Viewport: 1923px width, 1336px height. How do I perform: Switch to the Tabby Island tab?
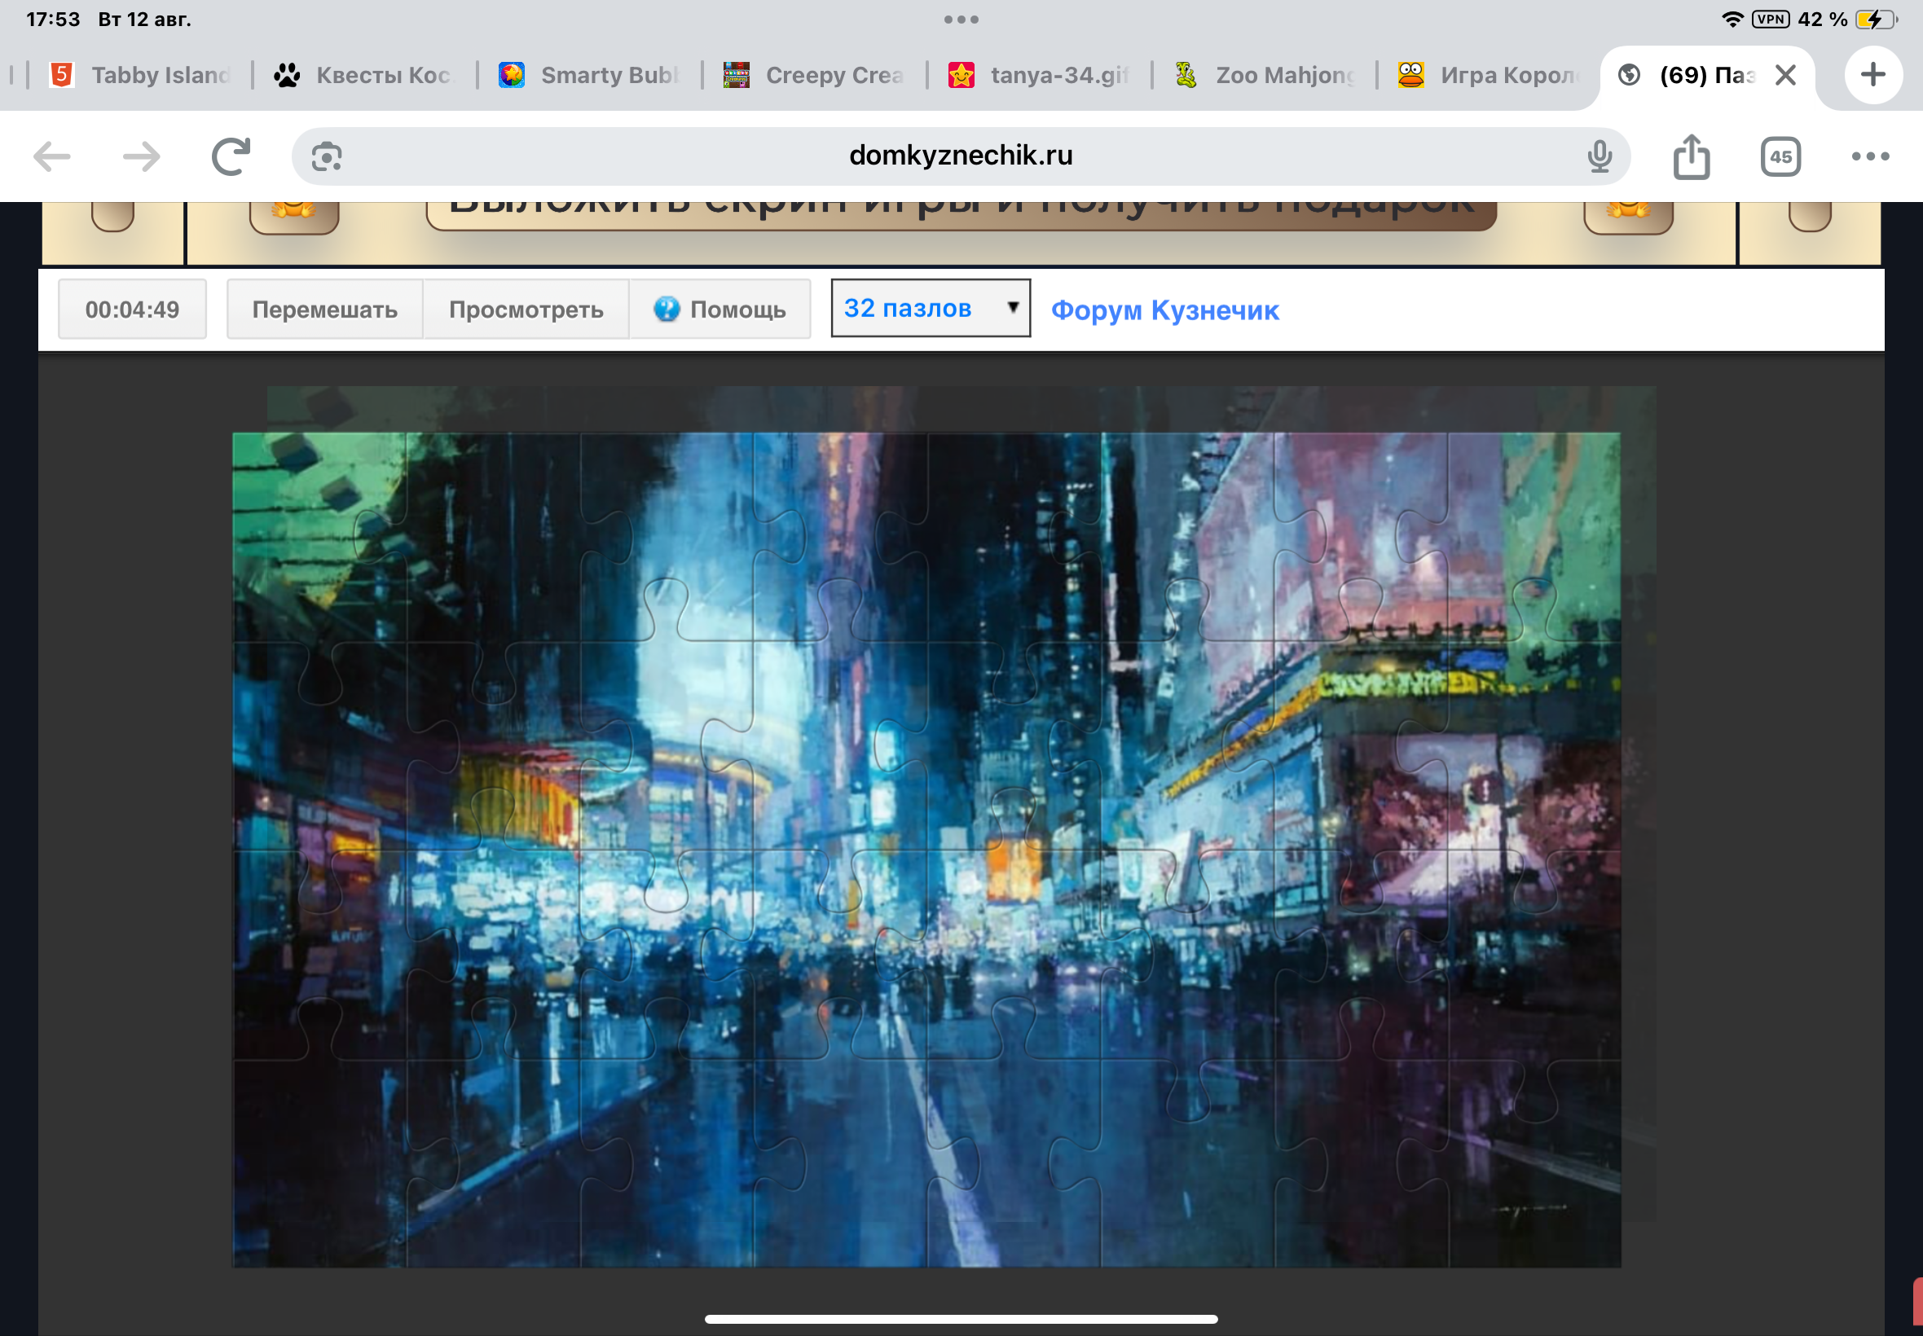pyautogui.click(x=141, y=74)
